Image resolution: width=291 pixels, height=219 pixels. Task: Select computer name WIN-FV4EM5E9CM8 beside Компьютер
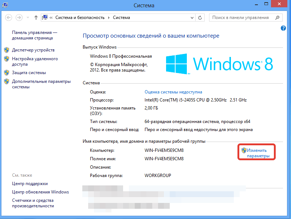[x=164, y=150]
